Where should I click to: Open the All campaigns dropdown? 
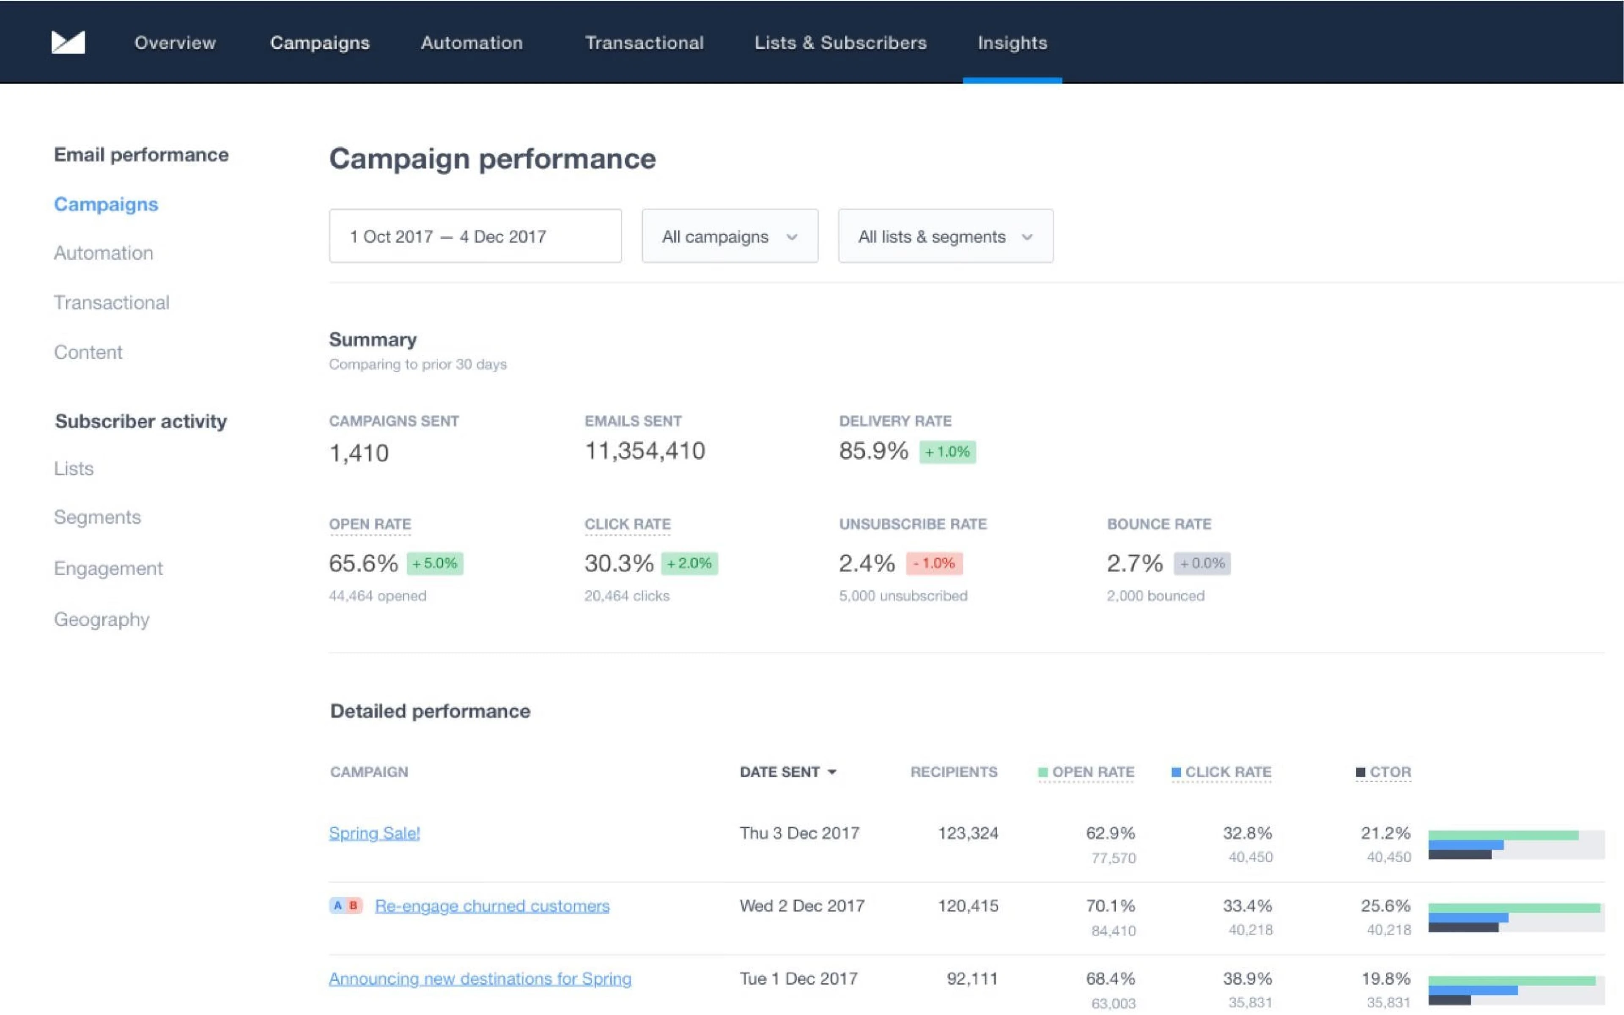point(730,236)
